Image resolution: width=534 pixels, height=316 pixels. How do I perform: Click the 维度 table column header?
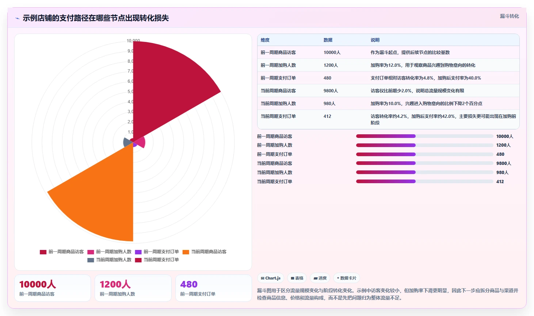point(265,40)
